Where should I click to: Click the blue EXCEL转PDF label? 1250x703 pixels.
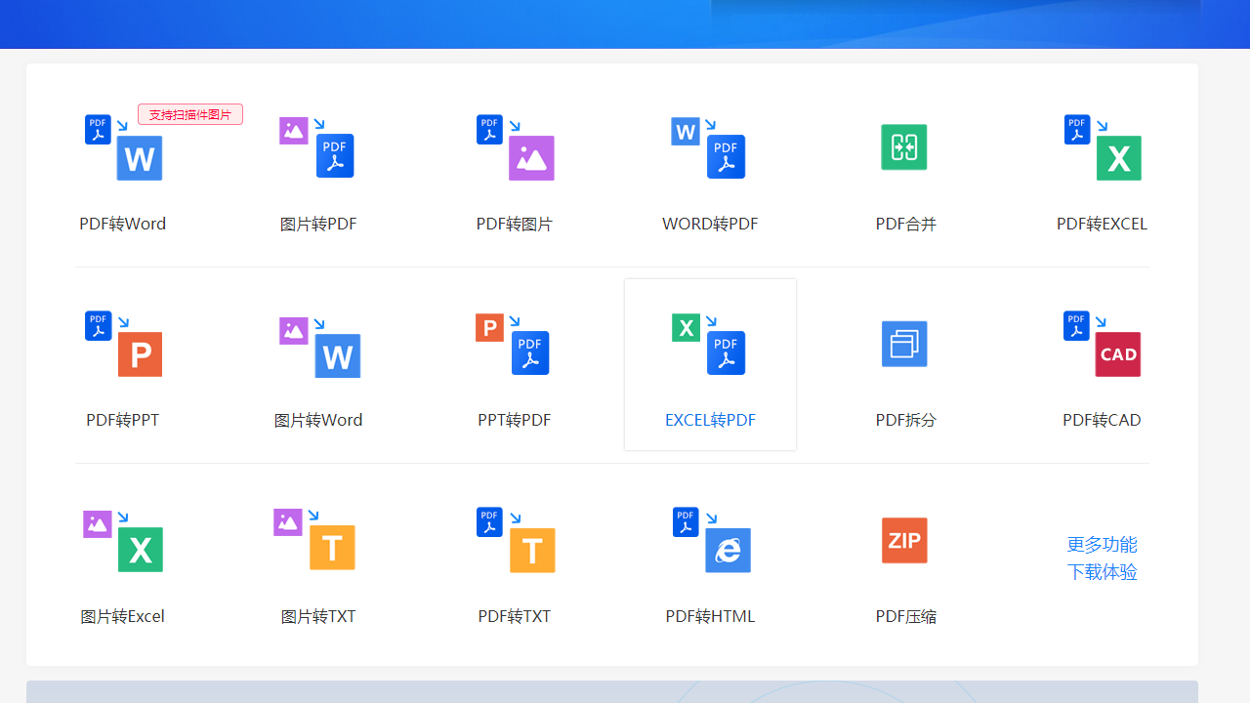click(710, 420)
